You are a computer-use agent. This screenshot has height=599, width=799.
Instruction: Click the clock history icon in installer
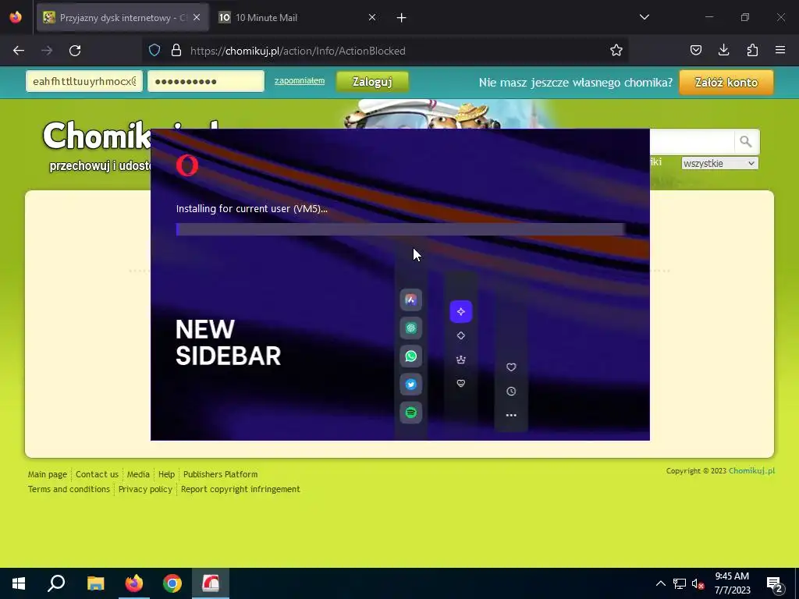click(511, 392)
